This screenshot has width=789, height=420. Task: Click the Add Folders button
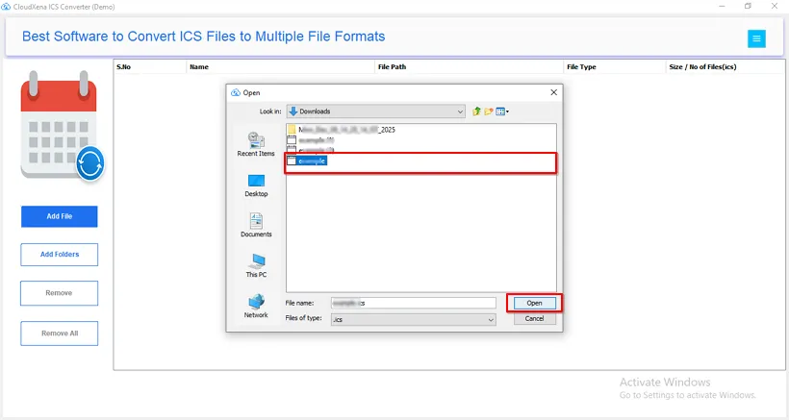coord(60,254)
